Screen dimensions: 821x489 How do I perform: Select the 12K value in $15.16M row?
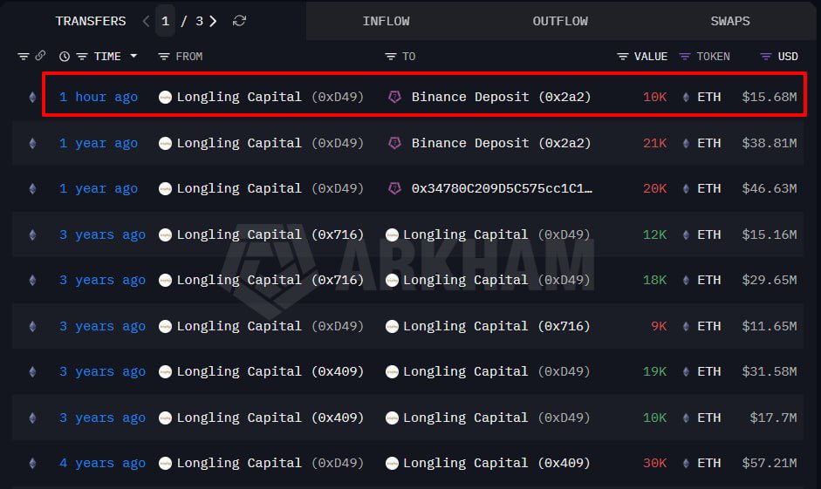pyautogui.click(x=654, y=234)
